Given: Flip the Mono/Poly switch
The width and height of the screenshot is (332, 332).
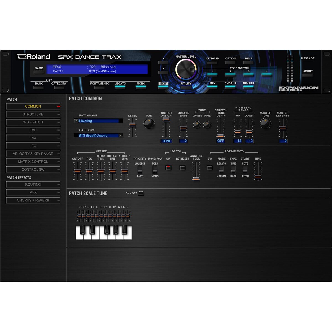Looking at the screenshot, I should point(155,170).
